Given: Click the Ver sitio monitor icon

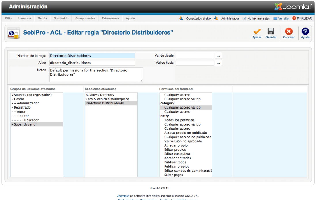Looking at the screenshot, I should click(275, 18).
